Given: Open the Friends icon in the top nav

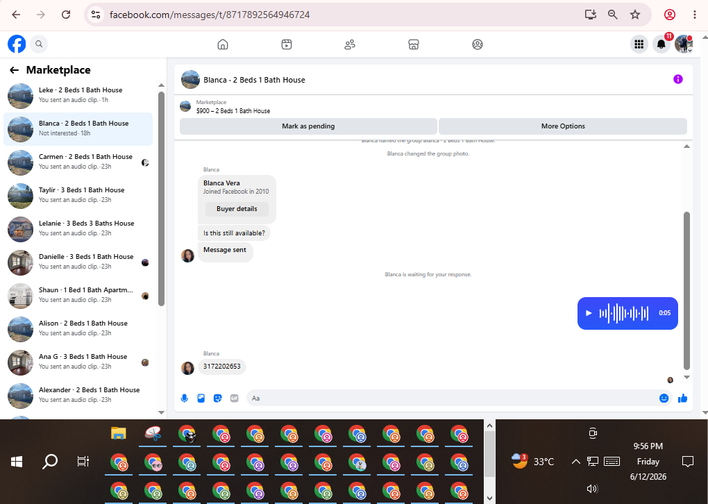Looking at the screenshot, I should 350,44.
